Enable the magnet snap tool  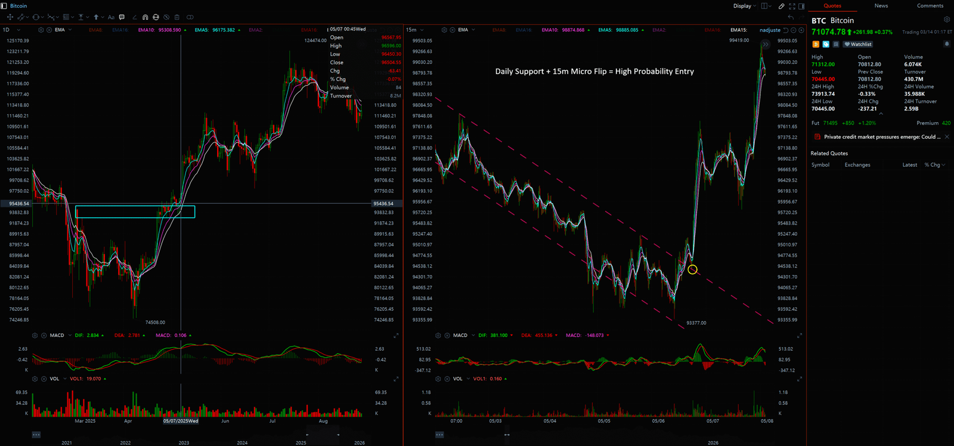click(x=145, y=17)
